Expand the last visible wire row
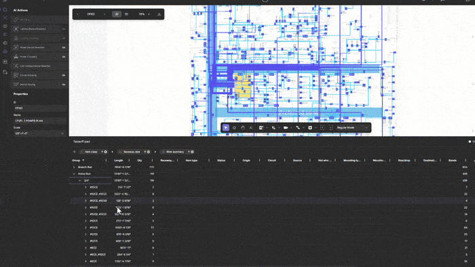The width and height of the screenshot is (475, 267). pyautogui.click(x=85, y=262)
